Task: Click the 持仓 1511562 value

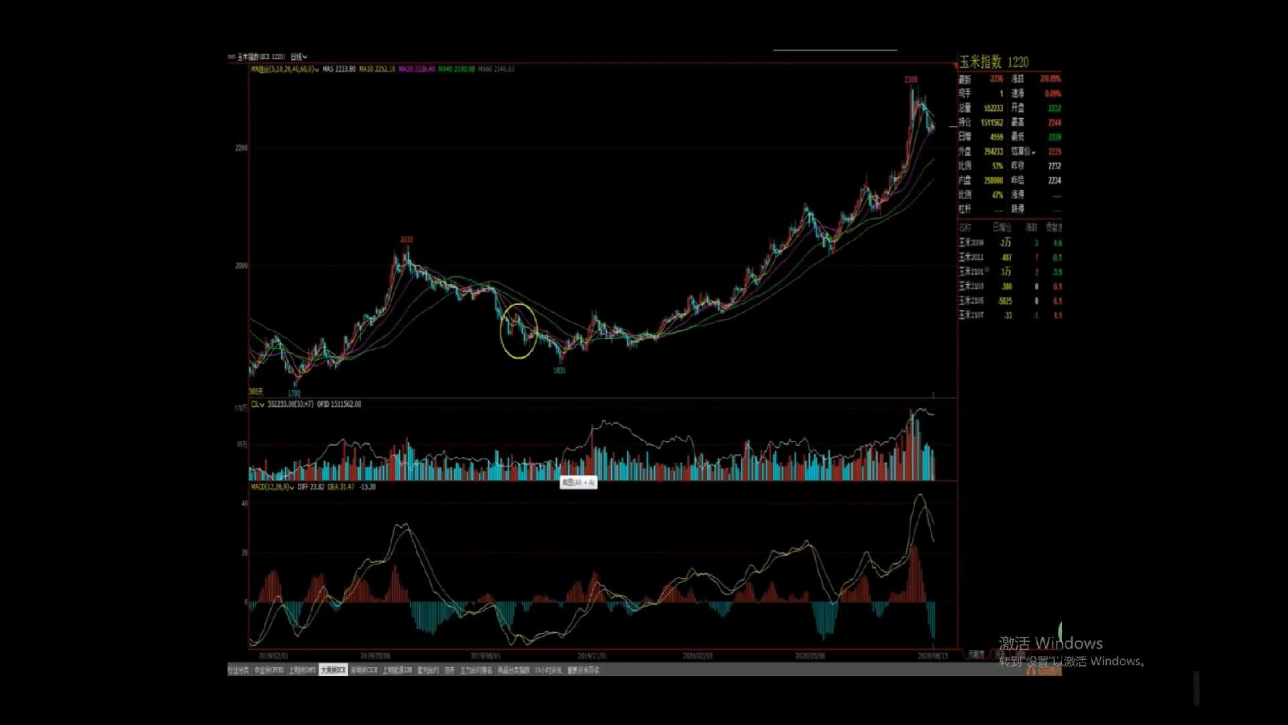Action: tap(992, 123)
